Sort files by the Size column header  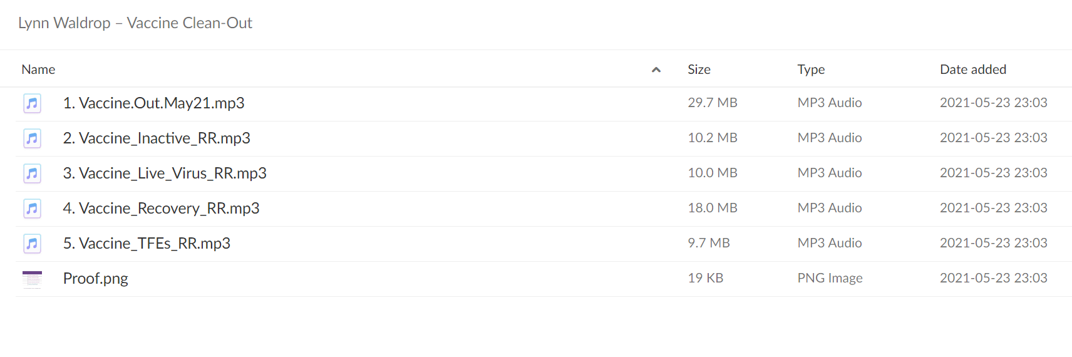pyautogui.click(x=699, y=70)
